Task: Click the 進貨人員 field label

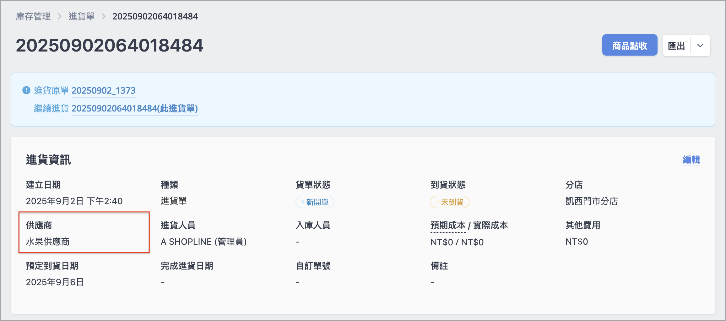Action: (178, 225)
